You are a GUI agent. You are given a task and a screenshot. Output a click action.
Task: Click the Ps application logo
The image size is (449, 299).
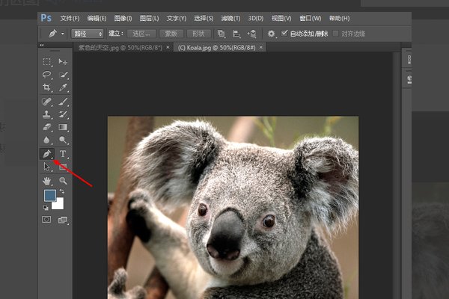click(x=46, y=18)
